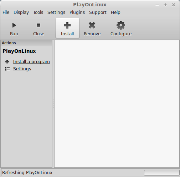
Task: Open Configure via the gear icon
Action: coord(121,25)
